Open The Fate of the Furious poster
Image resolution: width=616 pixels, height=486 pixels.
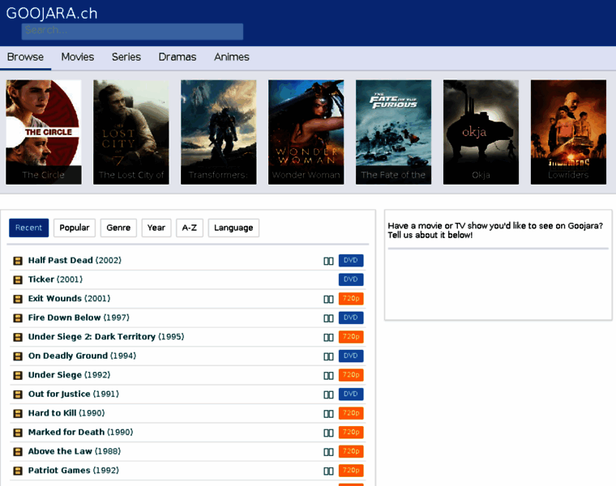[x=394, y=132]
